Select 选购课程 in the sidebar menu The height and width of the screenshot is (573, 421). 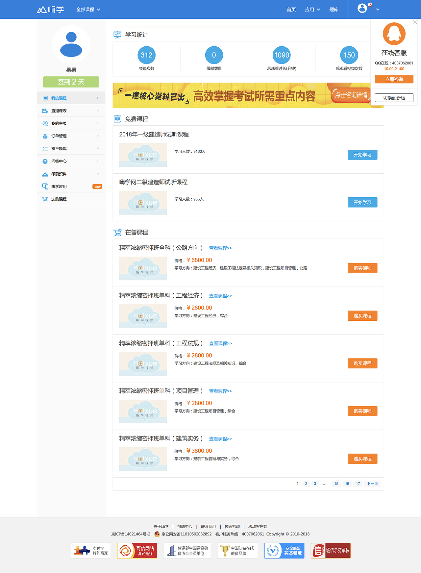tap(71, 199)
